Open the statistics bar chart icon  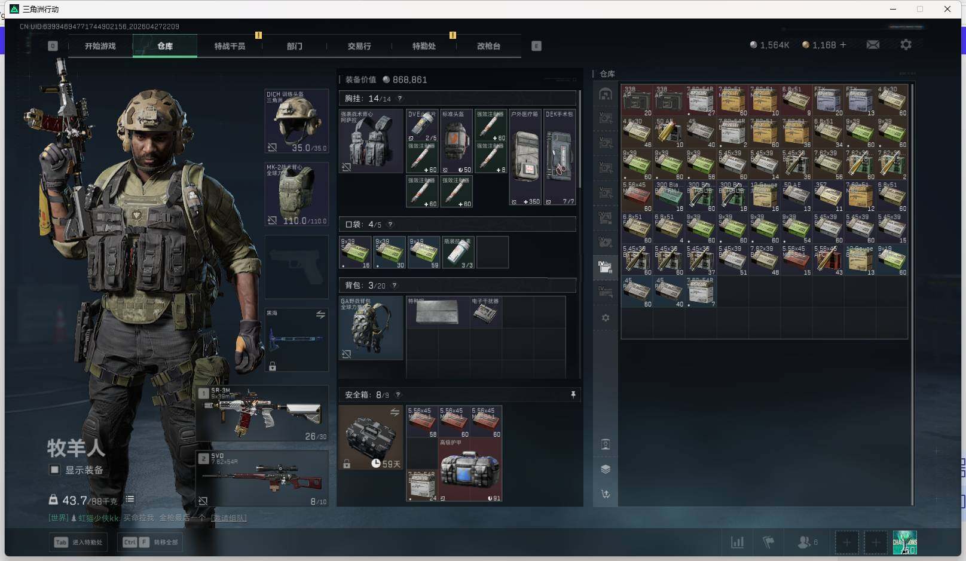[x=738, y=542]
